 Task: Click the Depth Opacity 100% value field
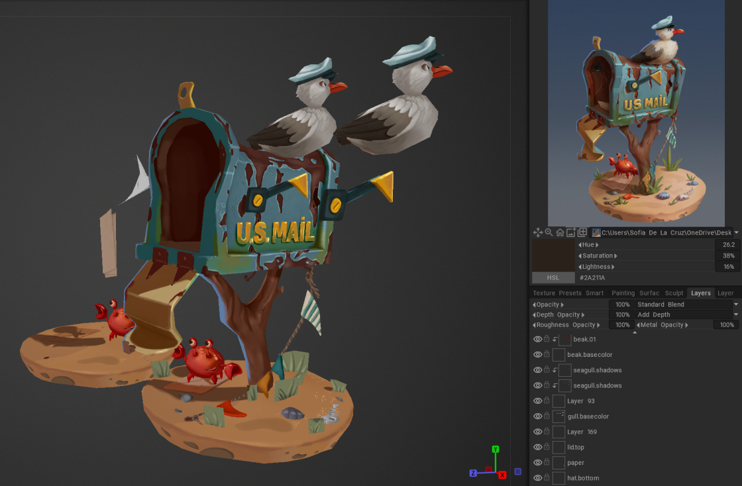(x=622, y=315)
